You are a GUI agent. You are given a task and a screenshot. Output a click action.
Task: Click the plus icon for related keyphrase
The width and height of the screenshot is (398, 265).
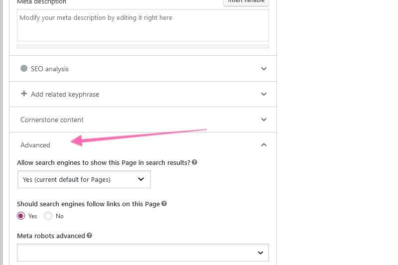[24, 94]
